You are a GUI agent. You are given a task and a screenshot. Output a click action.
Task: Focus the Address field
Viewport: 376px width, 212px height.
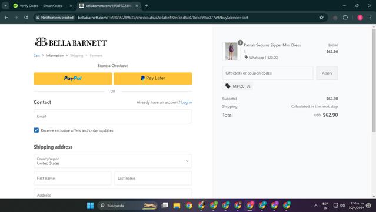coord(113,194)
